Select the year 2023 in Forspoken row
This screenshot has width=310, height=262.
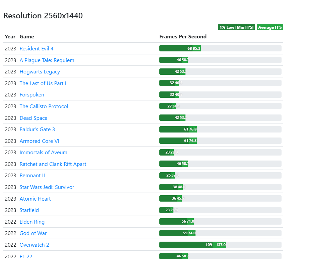pos(10,95)
